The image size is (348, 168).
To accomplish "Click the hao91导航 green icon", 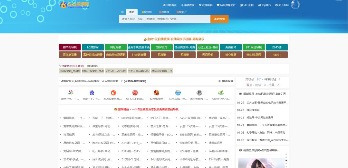I will tap(221, 93).
